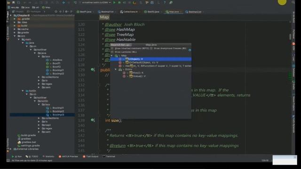Click the search field in structure popup
The image size is (301, 169).
(121, 45)
